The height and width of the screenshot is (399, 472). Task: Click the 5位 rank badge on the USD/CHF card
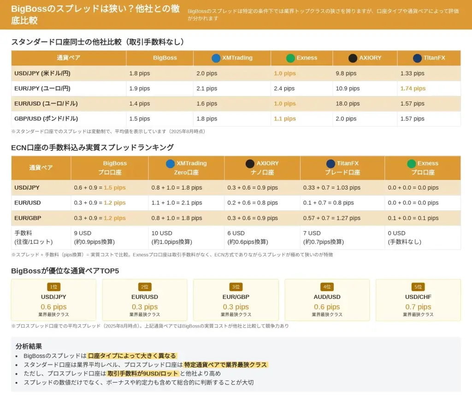[418, 287]
